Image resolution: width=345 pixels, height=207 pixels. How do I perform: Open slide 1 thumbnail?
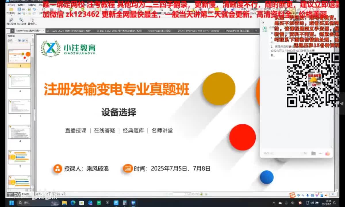20,56
